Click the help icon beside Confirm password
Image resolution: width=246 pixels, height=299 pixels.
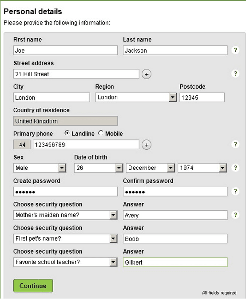point(235,191)
